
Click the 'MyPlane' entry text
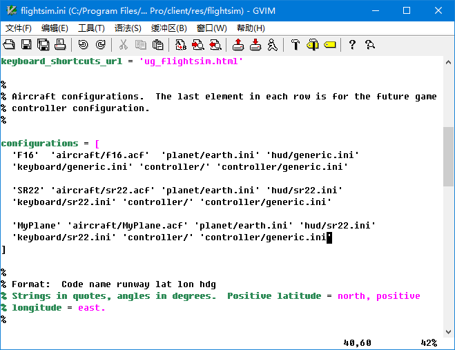click(x=37, y=225)
